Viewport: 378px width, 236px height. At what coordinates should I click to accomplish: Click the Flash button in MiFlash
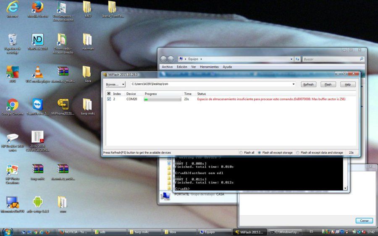(328, 84)
